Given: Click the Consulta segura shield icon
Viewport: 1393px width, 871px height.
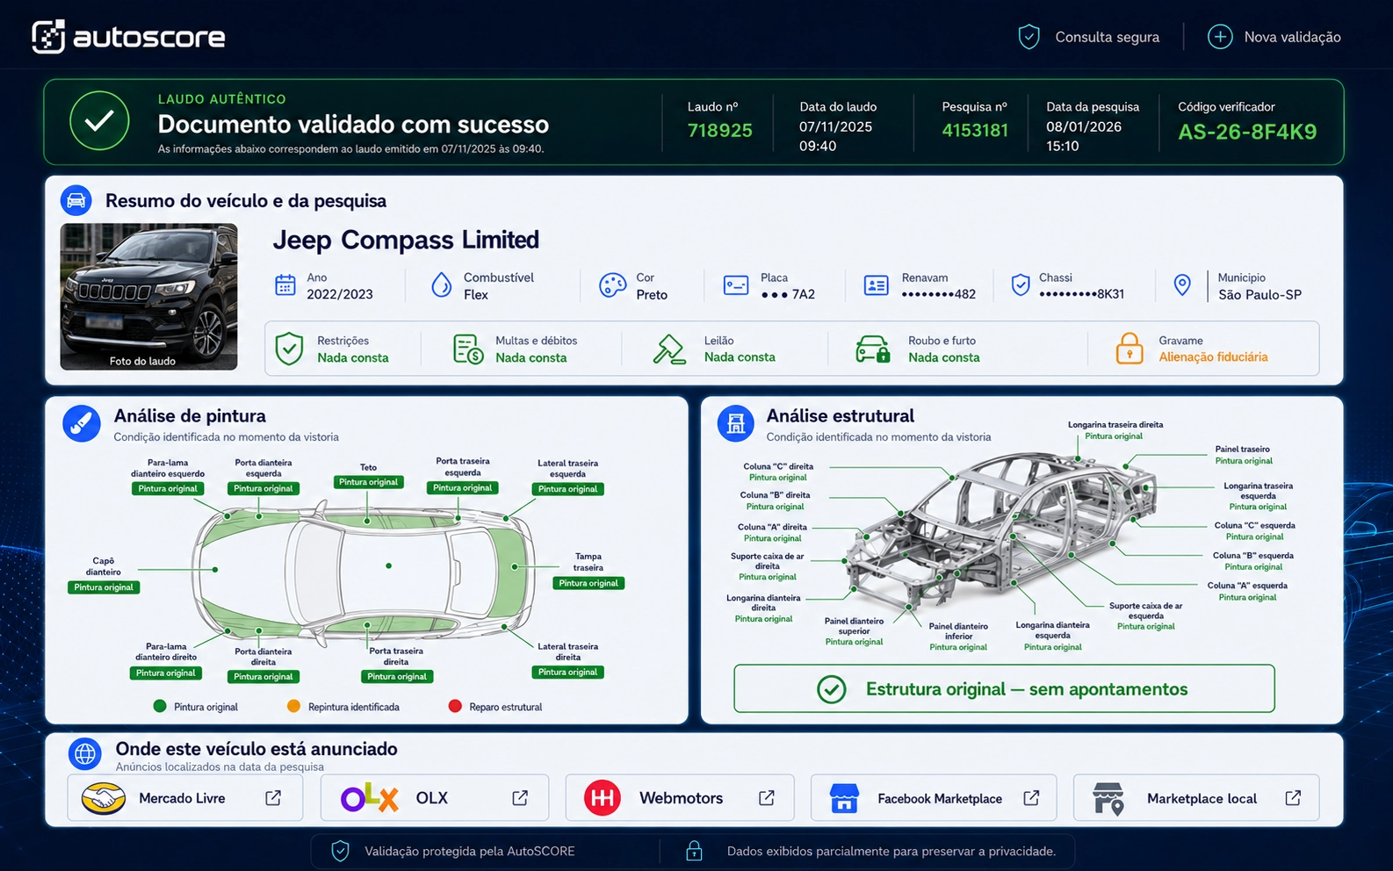Looking at the screenshot, I should point(1029,37).
